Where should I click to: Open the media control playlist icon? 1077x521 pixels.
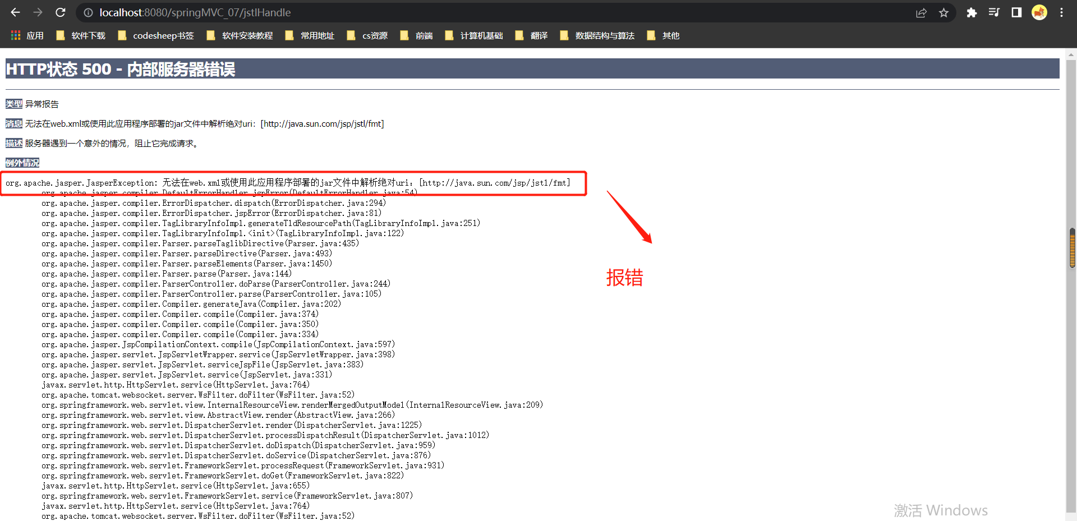tap(994, 12)
